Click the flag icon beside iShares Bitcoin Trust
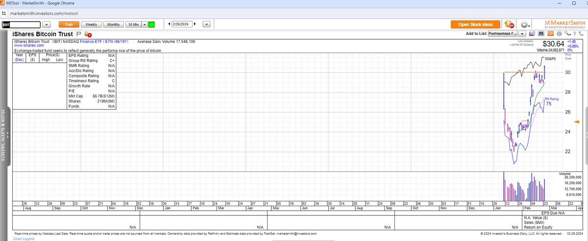 [79, 34]
